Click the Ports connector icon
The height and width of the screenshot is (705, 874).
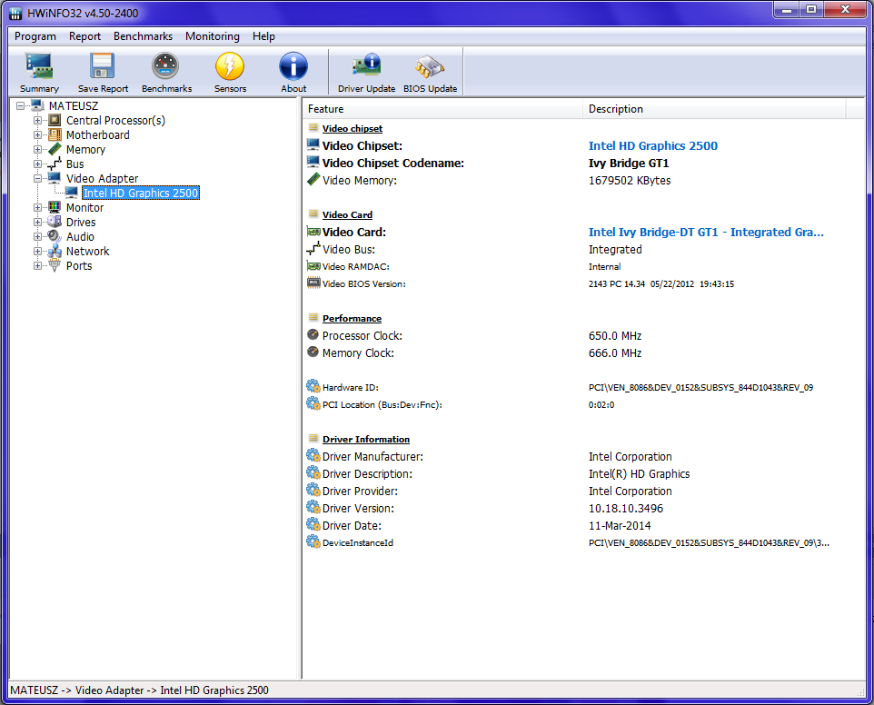point(55,265)
